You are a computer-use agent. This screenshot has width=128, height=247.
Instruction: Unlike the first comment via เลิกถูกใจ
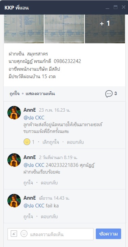pos(51,142)
